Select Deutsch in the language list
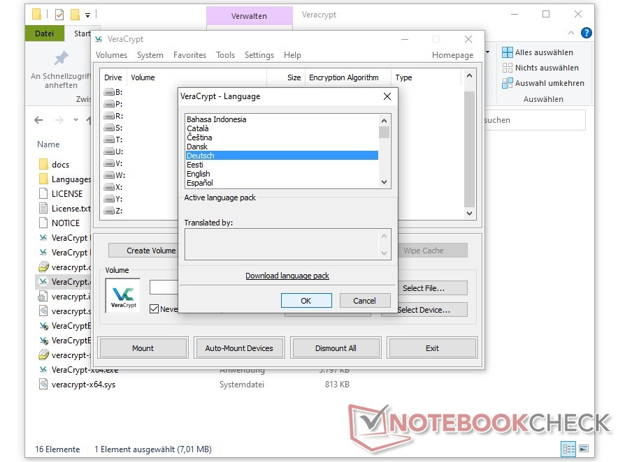 coord(282,156)
